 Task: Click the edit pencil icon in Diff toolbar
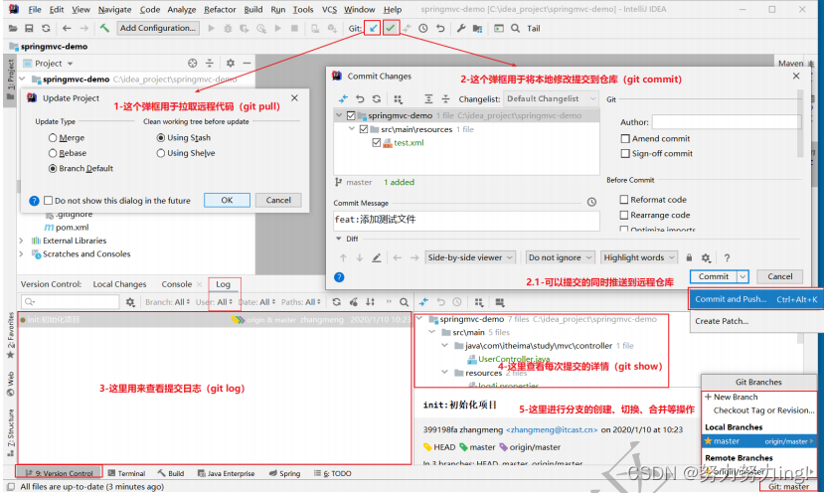tap(377, 257)
